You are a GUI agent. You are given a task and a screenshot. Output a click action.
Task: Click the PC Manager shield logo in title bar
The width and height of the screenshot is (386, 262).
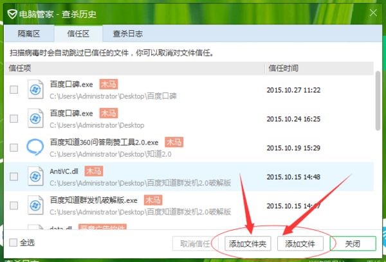(x=12, y=12)
